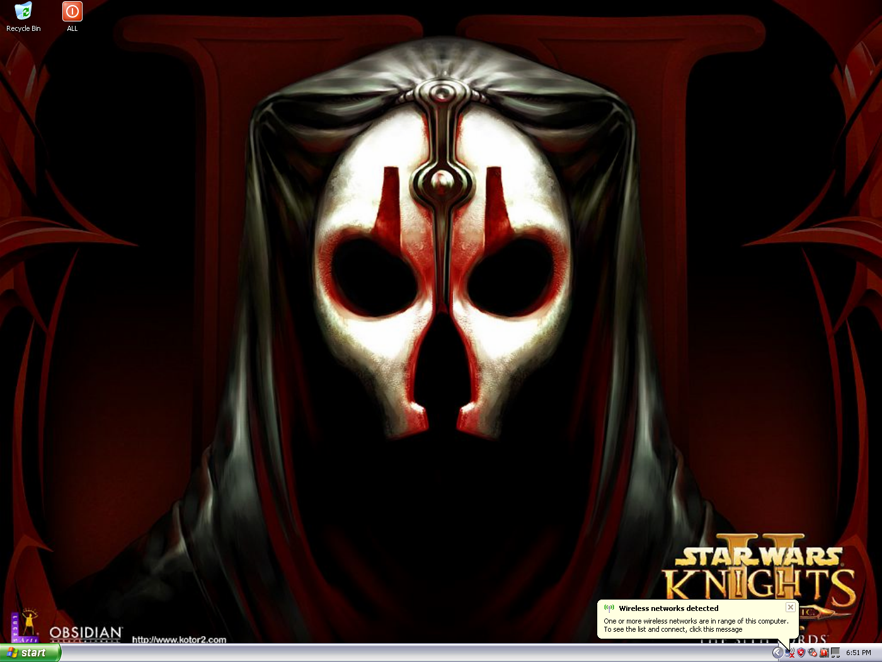Screen dimensions: 882x662
Task: Click the network monitor icon in the tray
Action: click(836, 653)
